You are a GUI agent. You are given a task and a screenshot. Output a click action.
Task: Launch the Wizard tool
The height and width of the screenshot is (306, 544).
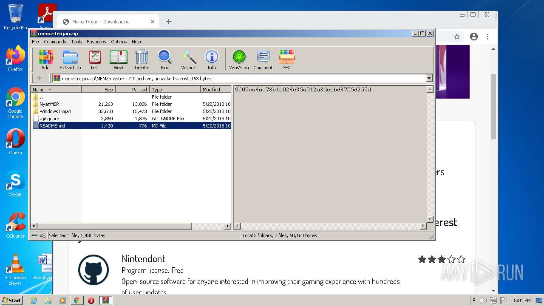click(188, 59)
